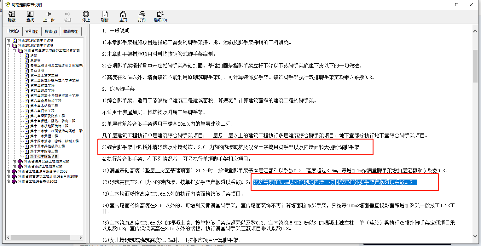Open the 选项(O) options menu icon
The image size is (481, 246).
pos(160,14)
